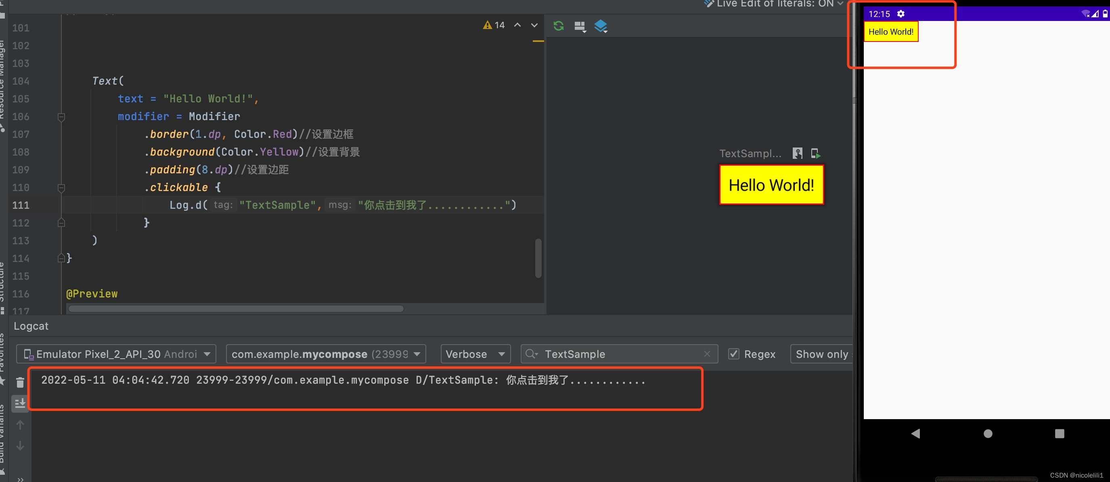Jump to next warning with down arrow

click(x=534, y=25)
